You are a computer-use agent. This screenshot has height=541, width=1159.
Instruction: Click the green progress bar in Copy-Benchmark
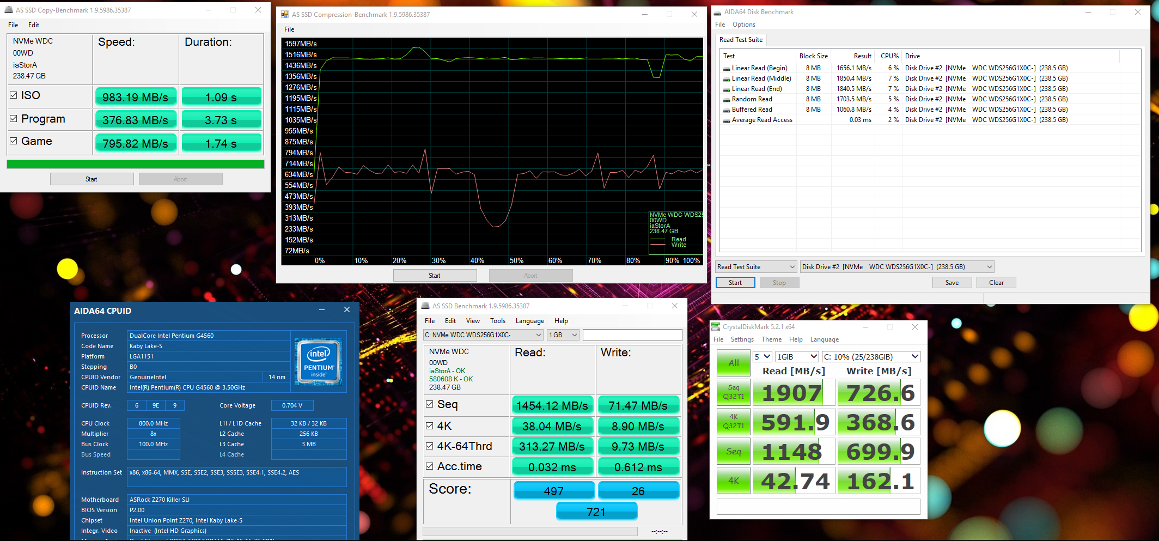tap(136, 164)
